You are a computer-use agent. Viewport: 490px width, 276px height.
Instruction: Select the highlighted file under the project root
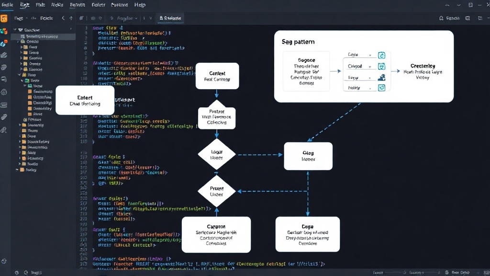coord(43,36)
